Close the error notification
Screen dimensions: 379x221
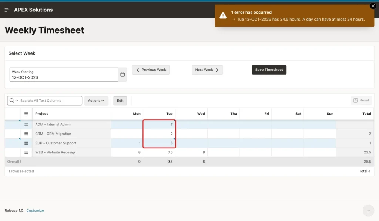[373, 6]
